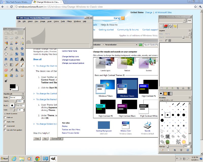Open the Channels tab icon in Layers dock
The height and width of the screenshot is (162, 203).
click(x=166, y=26)
